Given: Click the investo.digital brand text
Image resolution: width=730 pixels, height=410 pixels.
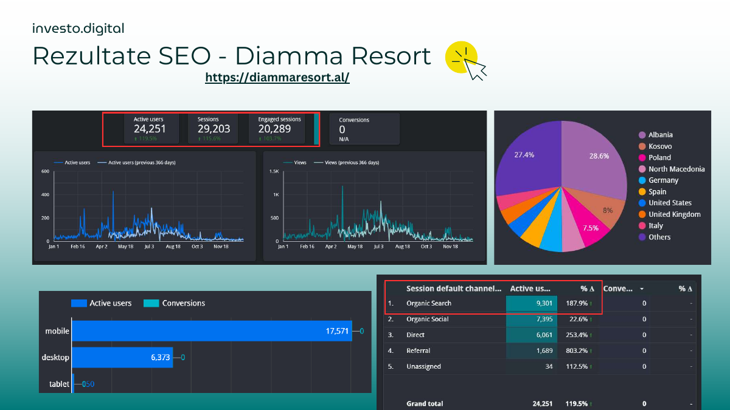Looking at the screenshot, I should [x=78, y=28].
